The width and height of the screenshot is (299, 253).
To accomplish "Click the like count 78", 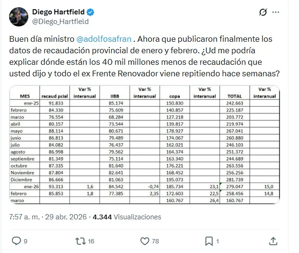I will coord(156,241).
